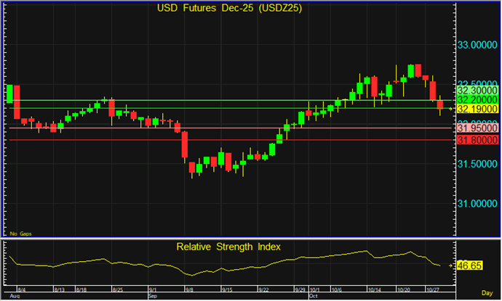This screenshot has height=301, width=502.
Task: Select the 9/8 date on time axis
Action: (191, 288)
